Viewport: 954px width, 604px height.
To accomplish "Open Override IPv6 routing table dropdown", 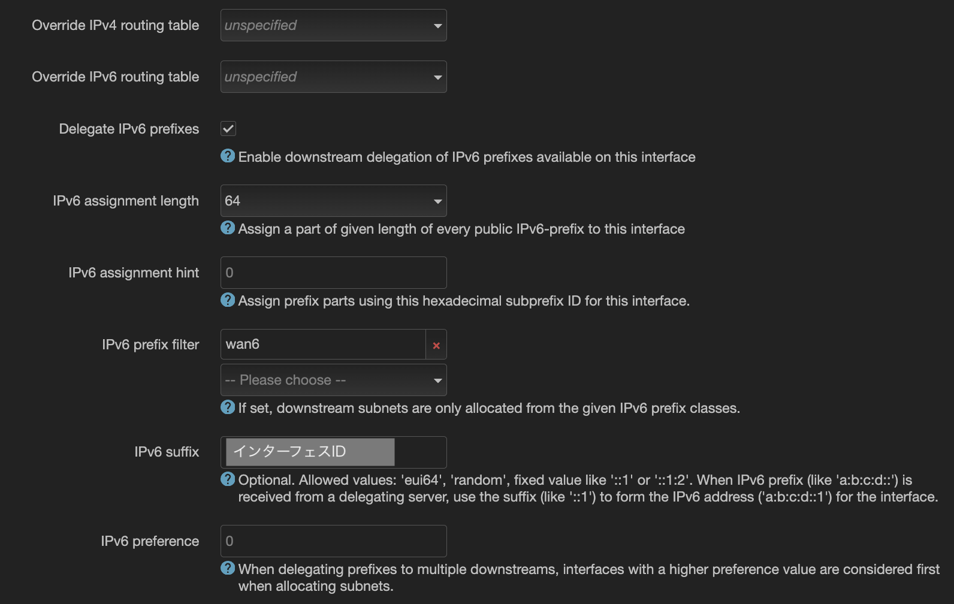I will pos(333,77).
